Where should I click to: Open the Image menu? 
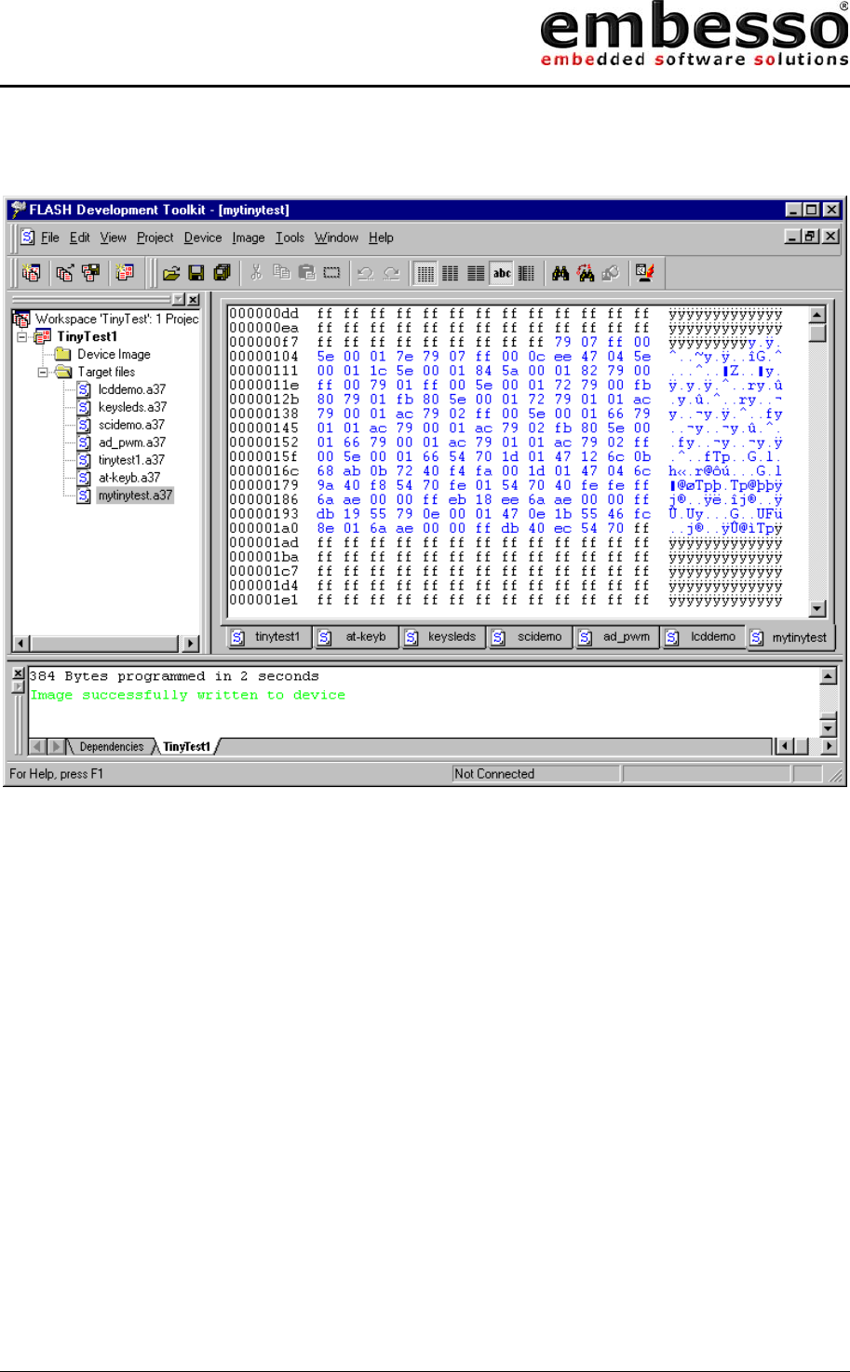tap(248, 238)
